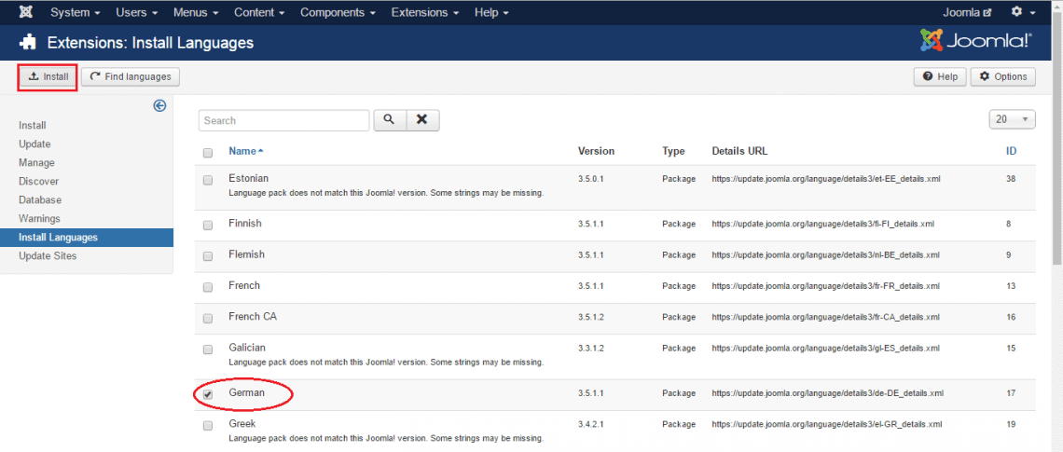Collapse the sidebar with the arrow icon
This screenshot has height=452, width=1063.
159,106
